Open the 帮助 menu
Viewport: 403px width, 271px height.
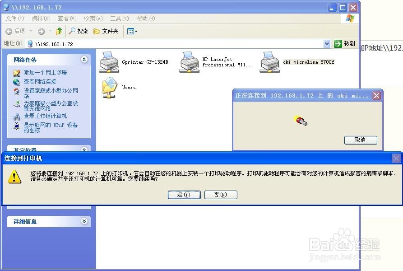[146, 19]
